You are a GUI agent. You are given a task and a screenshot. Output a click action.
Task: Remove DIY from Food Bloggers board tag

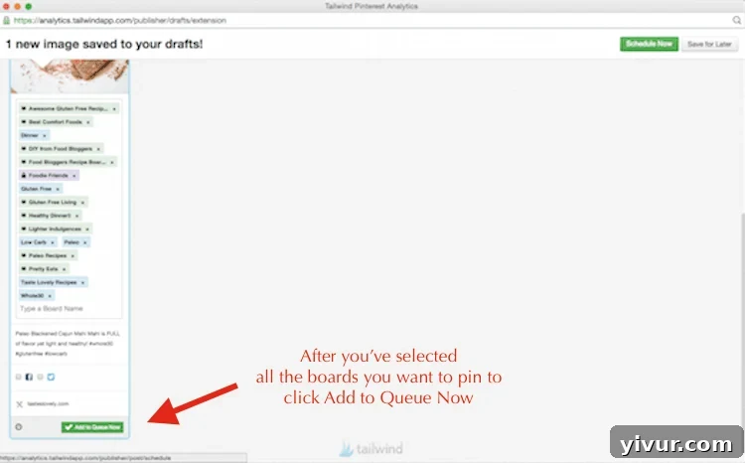click(x=98, y=149)
